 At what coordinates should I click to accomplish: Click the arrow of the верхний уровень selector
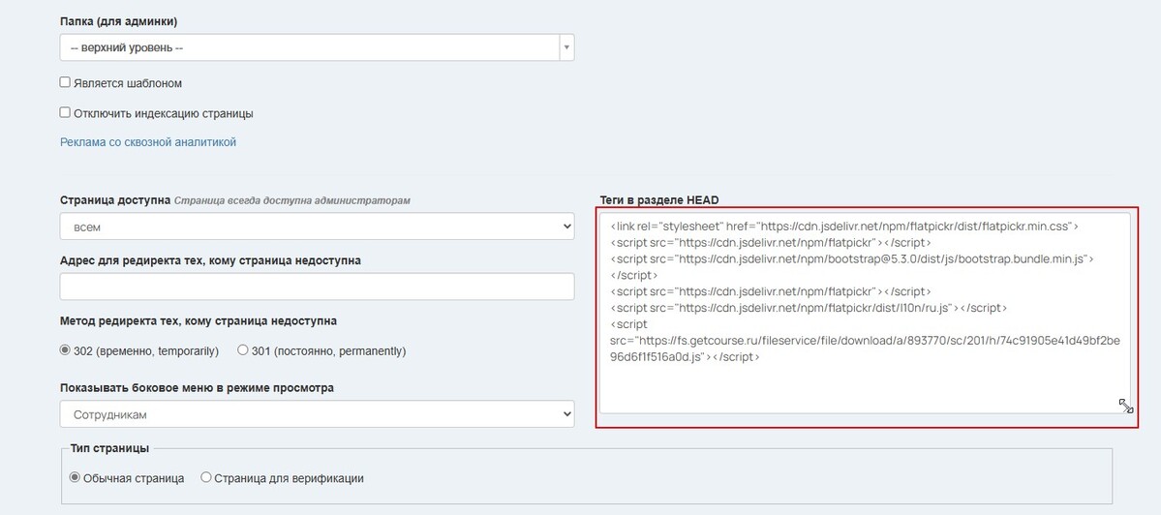(x=566, y=48)
